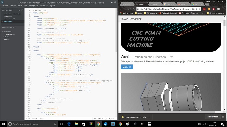Click the Javier Hernandez navbar brand

tap(131, 19)
